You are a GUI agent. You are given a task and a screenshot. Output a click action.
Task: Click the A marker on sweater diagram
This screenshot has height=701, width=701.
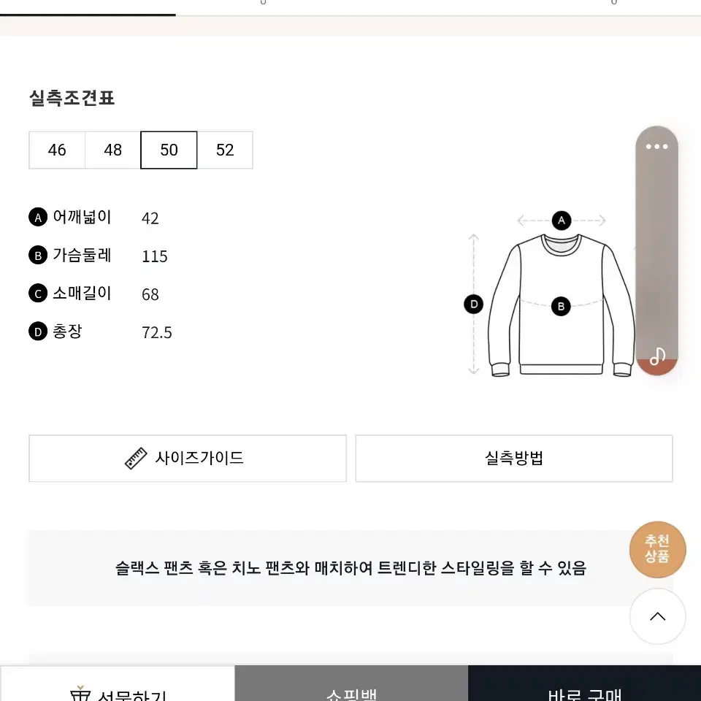click(562, 221)
